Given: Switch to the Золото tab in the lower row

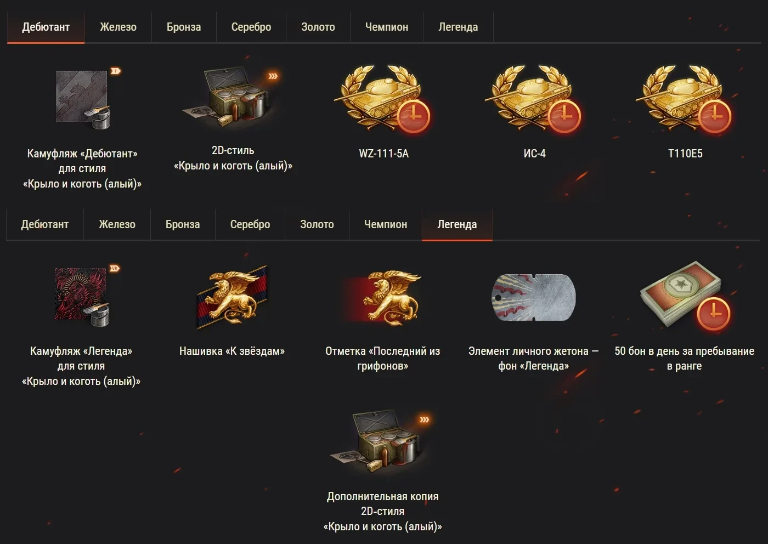Looking at the screenshot, I should (317, 224).
